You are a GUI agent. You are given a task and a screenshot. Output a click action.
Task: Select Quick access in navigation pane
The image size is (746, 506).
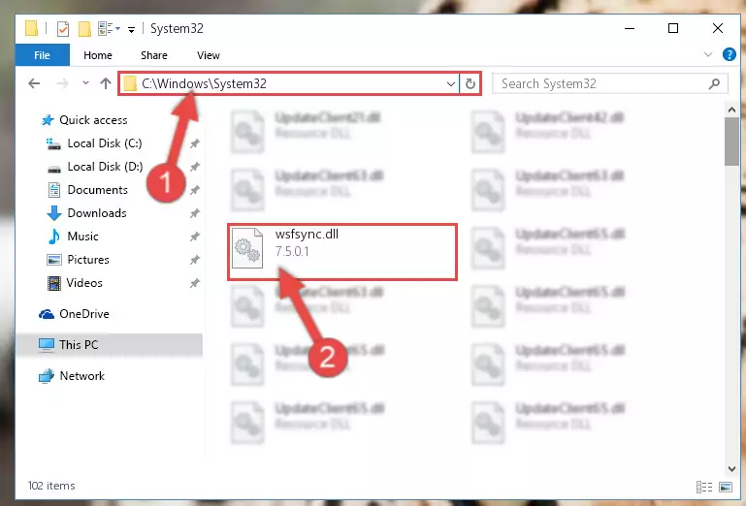tap(93, 120)
